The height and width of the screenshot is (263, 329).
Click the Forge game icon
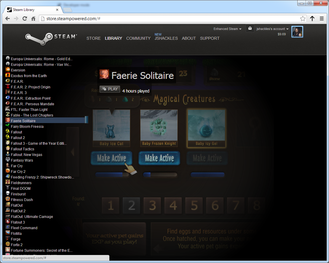8,238
